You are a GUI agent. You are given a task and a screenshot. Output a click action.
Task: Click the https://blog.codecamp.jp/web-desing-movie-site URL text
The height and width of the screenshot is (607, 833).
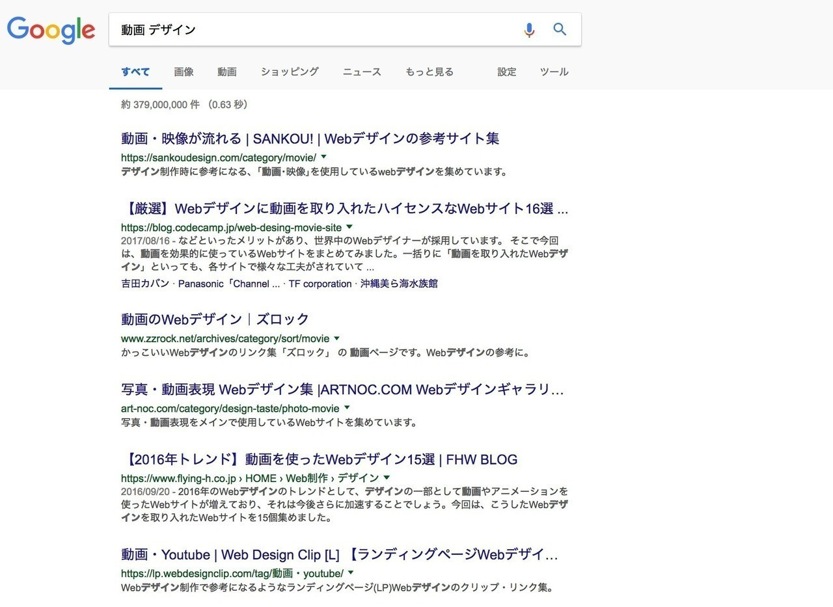pos(231,228)
